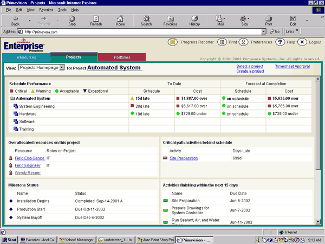The height and width of the screenshot is (244, 325).
Task: Click the Edit toolbar icon
Action: (293, 21)
